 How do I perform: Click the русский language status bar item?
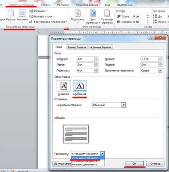point(23,171)
